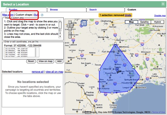The image size is (167, 115).
Task: Open the Browse tab
Action: (54, 10)
